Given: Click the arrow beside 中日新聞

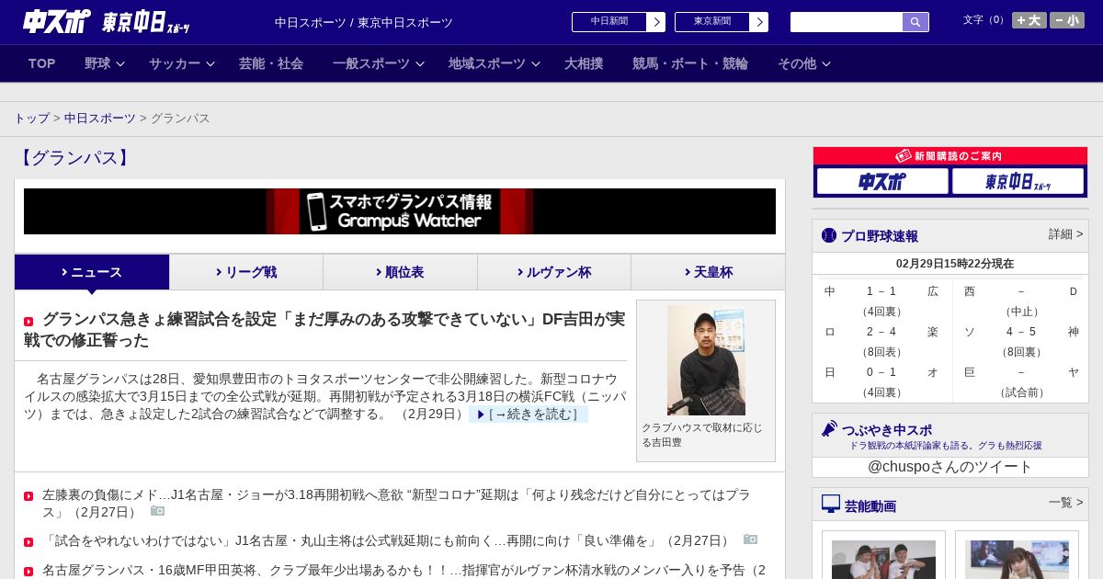Looking at the screenshot, I should pyautogui.click(x=656, y=22).
